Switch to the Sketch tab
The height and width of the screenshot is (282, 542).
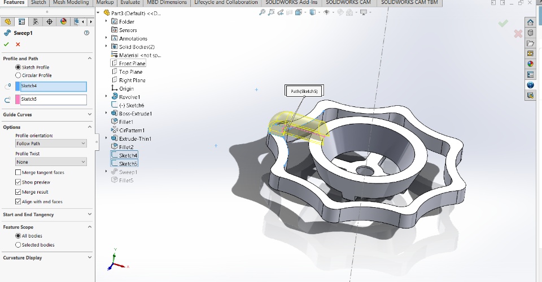(x=38, y=2)
